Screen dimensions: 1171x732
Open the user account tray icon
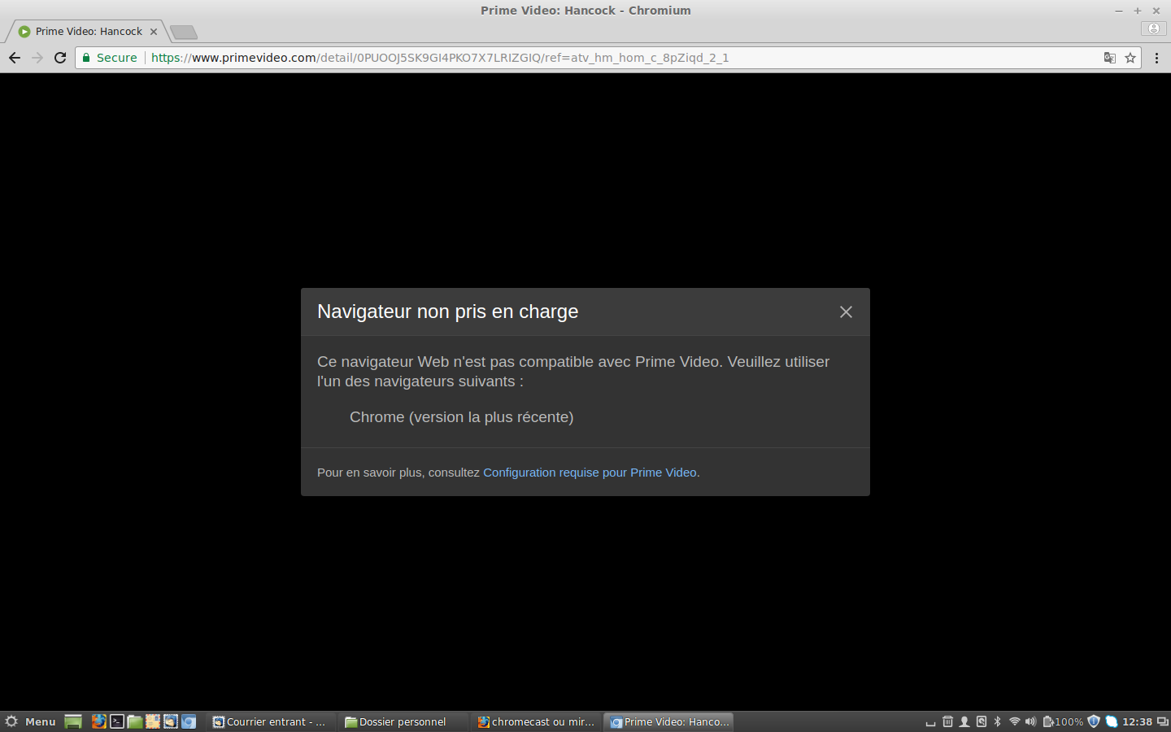pos(964,721)
